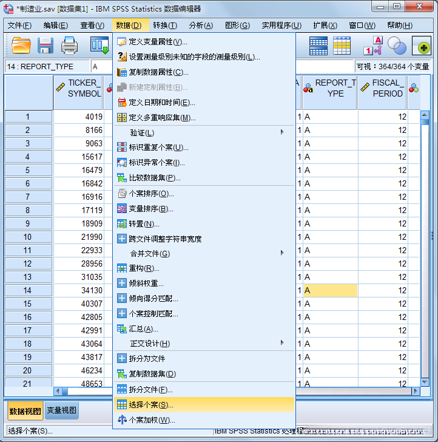Expand the 正交设计(H) submenu

pyautogui.click(x=204, y=344)
